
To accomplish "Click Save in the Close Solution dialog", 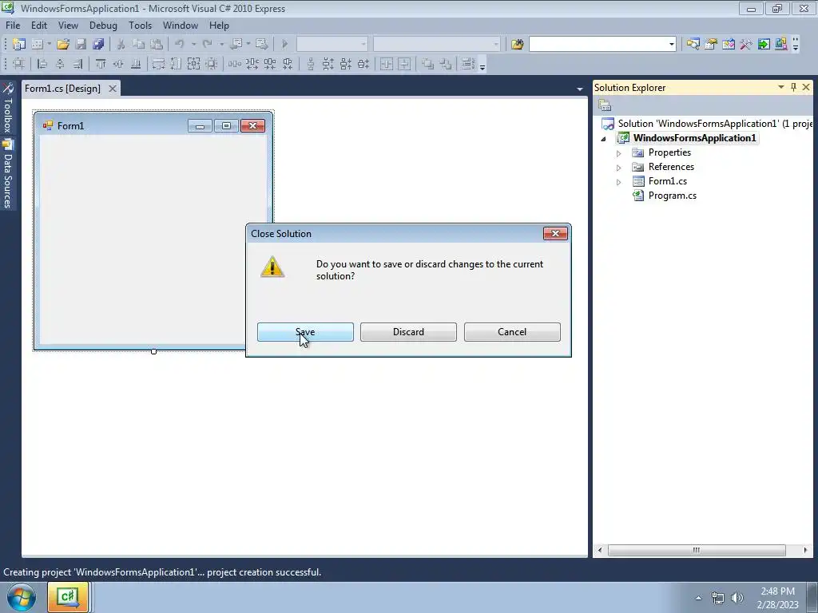I will coord(305,332).
